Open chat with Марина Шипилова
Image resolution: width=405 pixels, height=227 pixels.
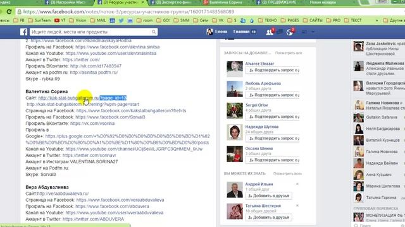pyautogui.click(x=378, y=186)
